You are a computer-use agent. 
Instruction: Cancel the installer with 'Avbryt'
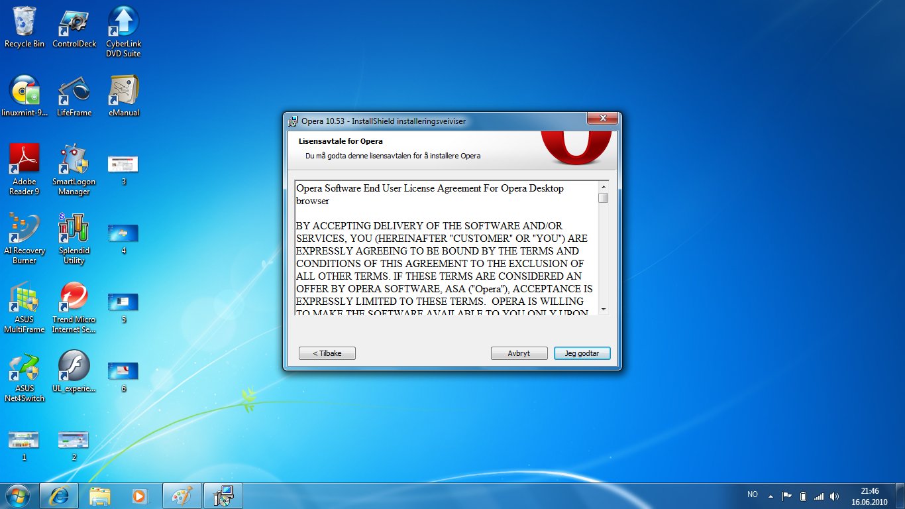click(x=519, y=353)
